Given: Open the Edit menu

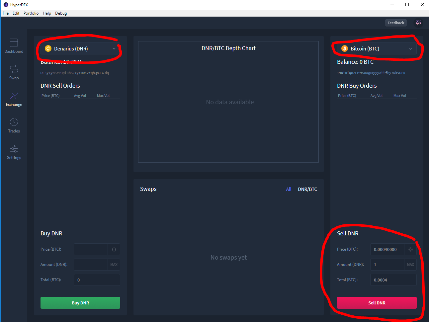Looking at the screenshot, I should click(x=16, y=13).
